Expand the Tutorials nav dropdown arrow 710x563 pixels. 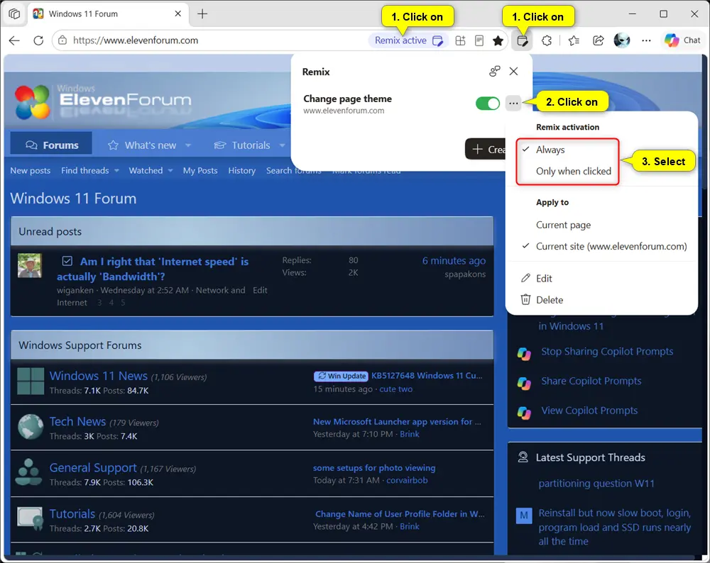[282, 145]
